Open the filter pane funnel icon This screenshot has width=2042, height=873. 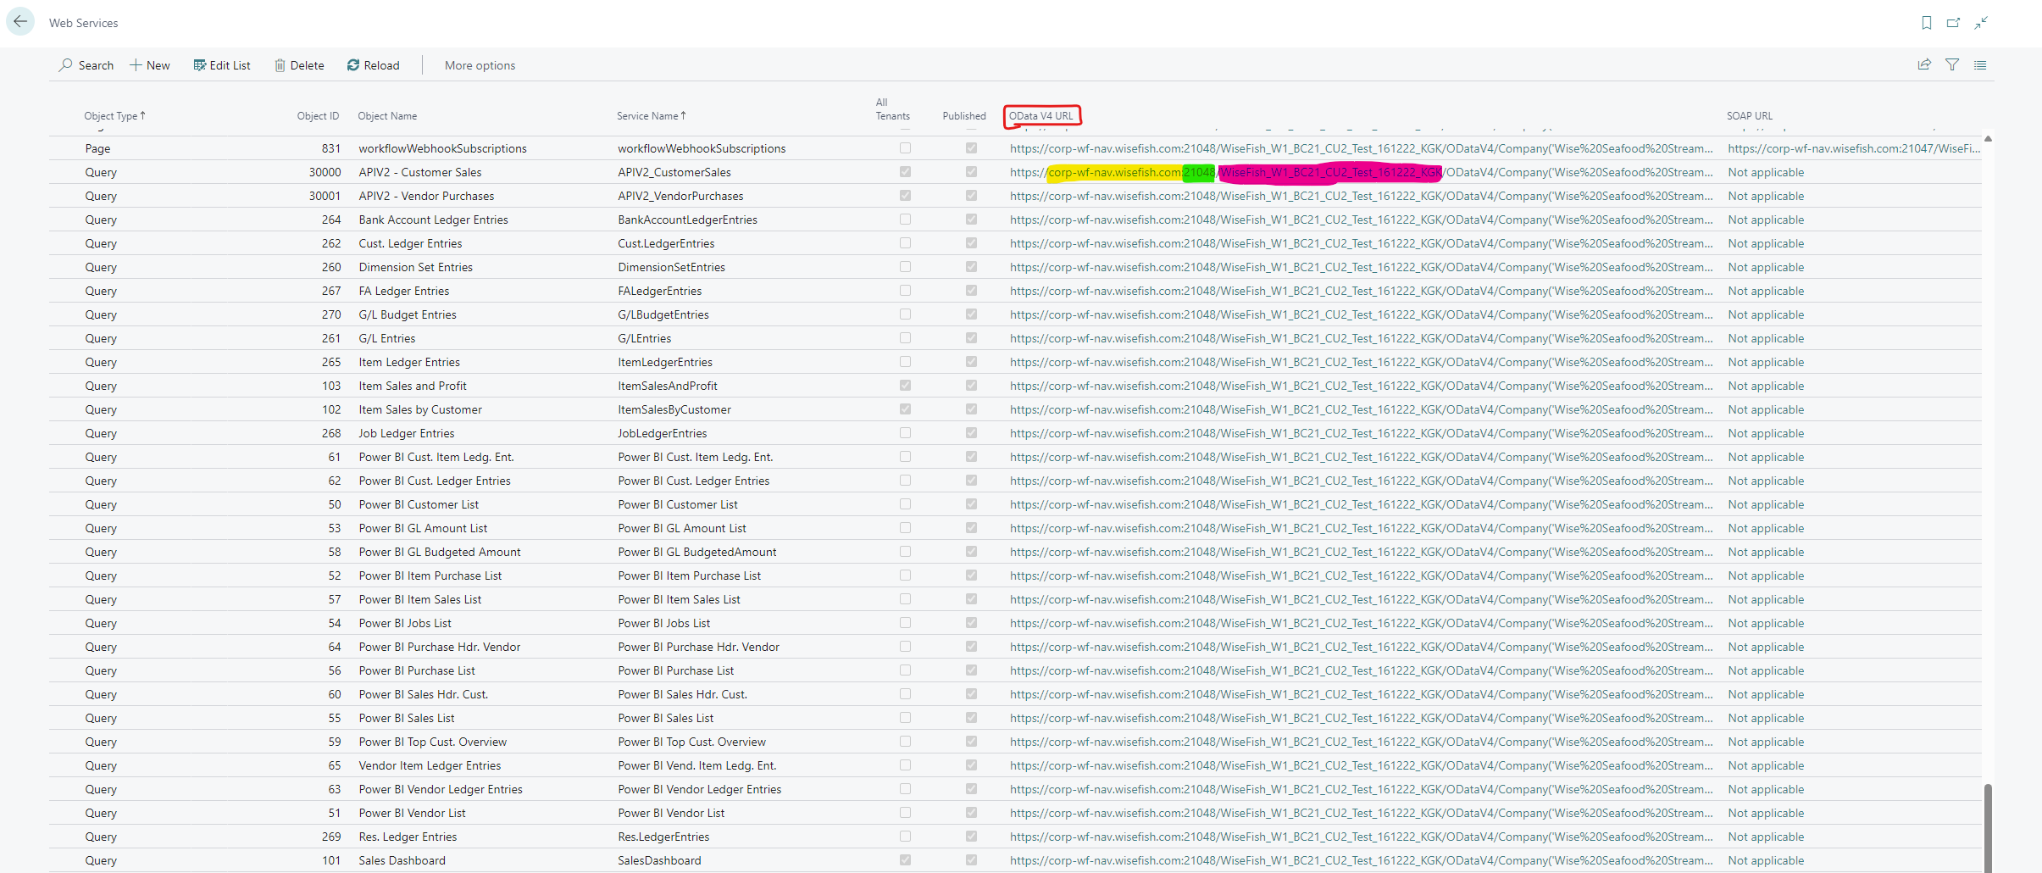[1952, 64]
